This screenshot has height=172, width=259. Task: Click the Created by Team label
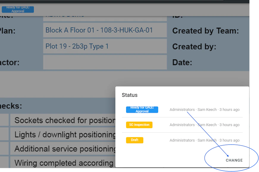point(206,31)
